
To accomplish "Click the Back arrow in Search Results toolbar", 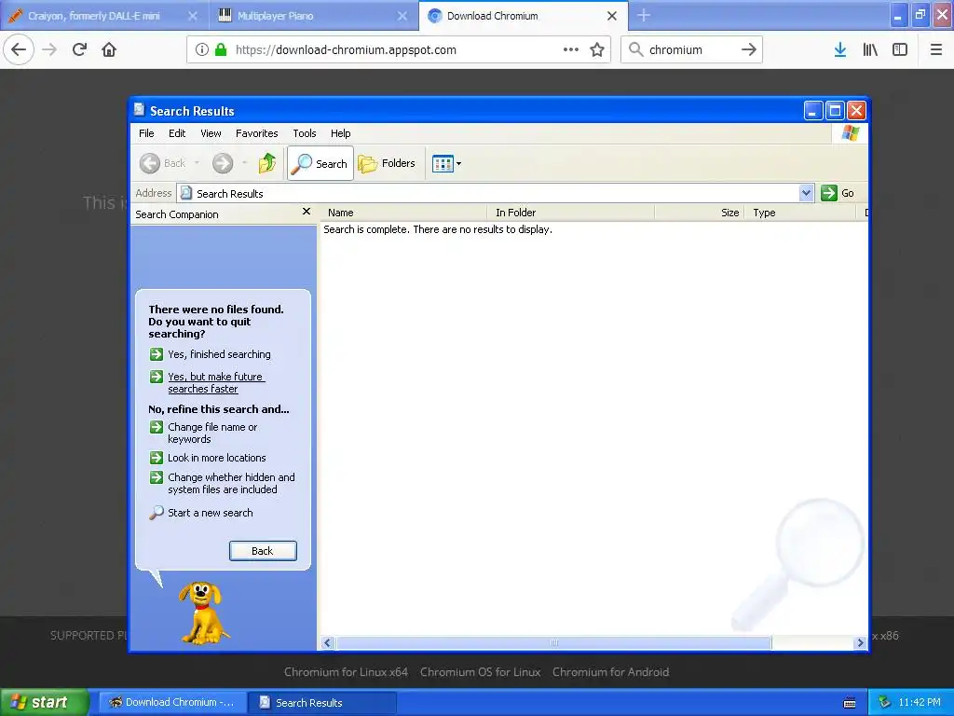I will 150,163.
